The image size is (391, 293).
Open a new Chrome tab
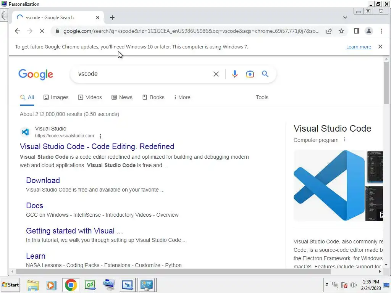point(112,18)
